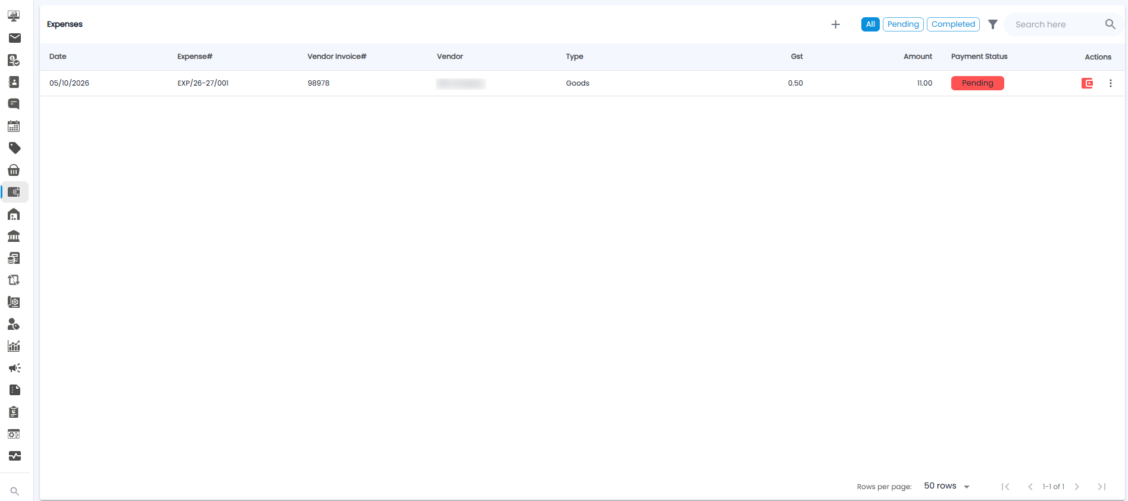The height and width of the screenshot is (501, 1128).
Task: Go to next page of results
Action: point(1077,487)
